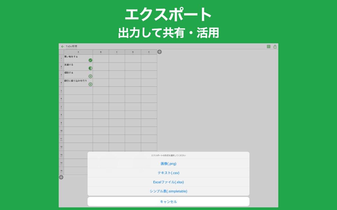
Task: Click the cell text 買い物をする
Action: pyautogui.click(x=71, y=57)
